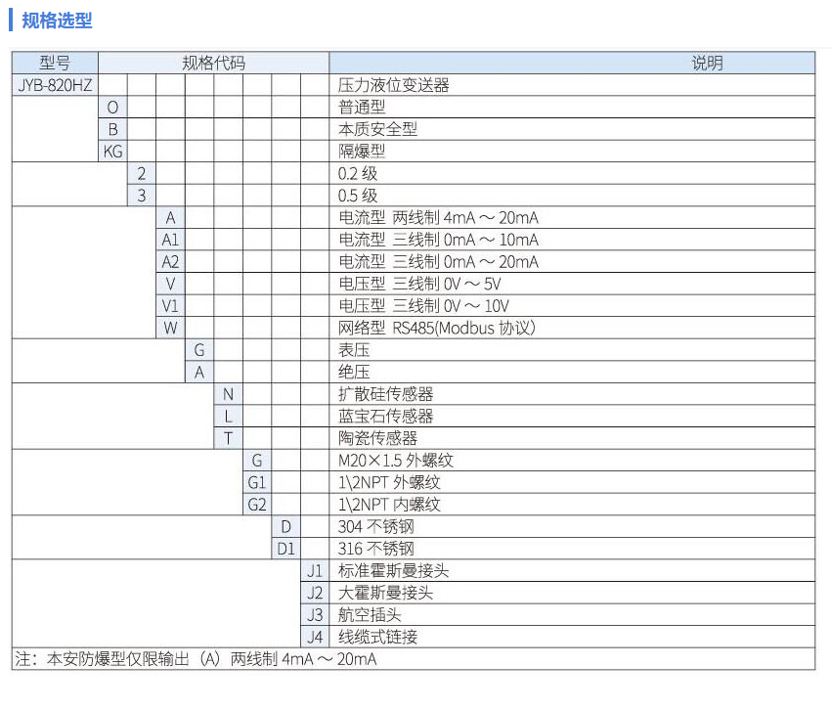
Task: Click the code cell 3
Action: [x=142, y=196]
